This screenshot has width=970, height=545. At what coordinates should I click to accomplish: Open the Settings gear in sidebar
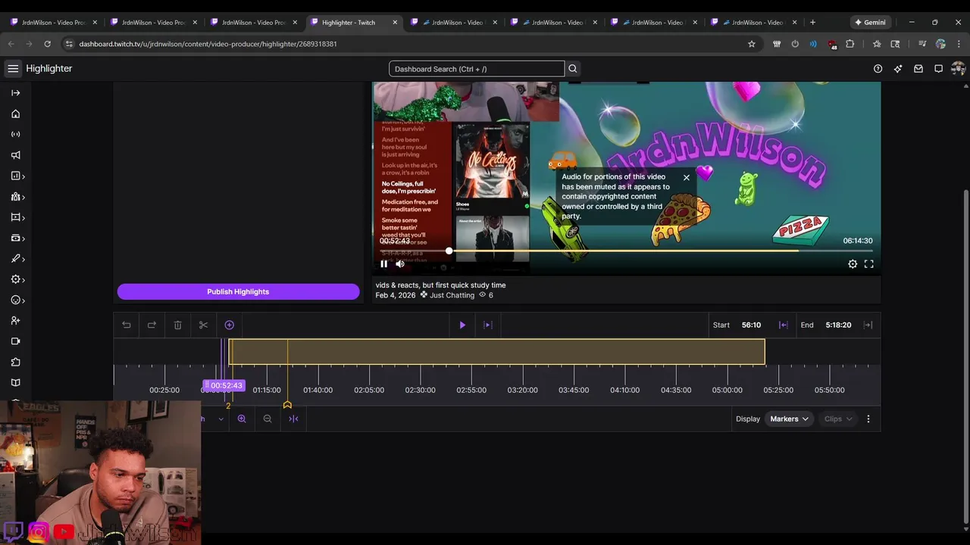[x=15, y=279]
